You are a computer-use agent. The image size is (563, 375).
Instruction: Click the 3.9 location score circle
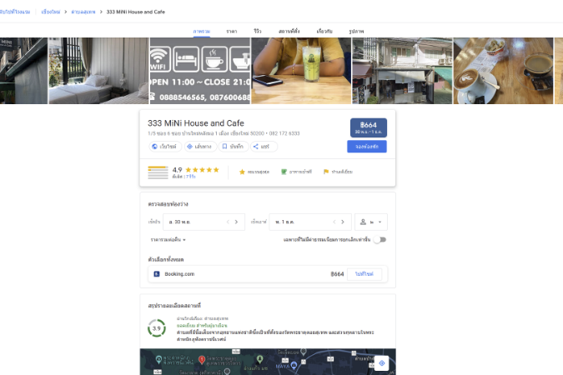[157, 328]
